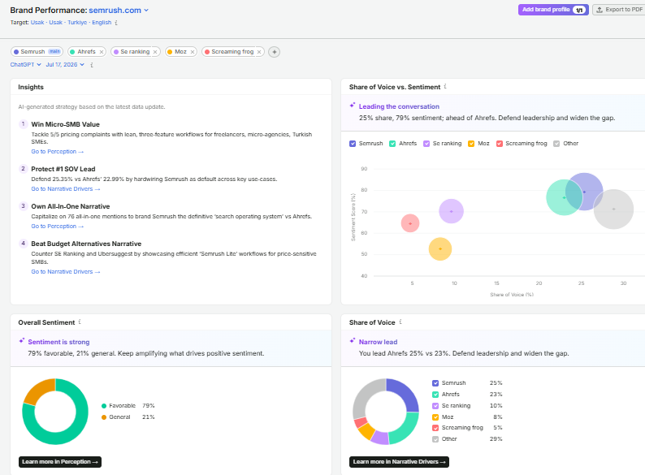Show info for Share of Voice vs. Sentiment

(x=445, y=86)
